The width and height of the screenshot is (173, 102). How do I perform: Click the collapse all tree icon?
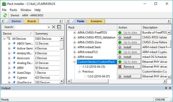tap(59, 27)
